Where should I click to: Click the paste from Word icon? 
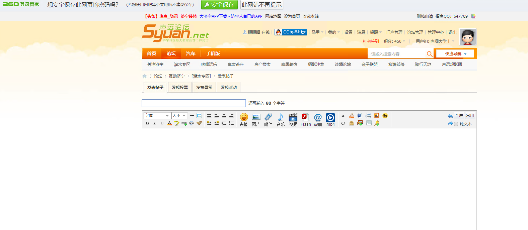(x=360, y=116)
